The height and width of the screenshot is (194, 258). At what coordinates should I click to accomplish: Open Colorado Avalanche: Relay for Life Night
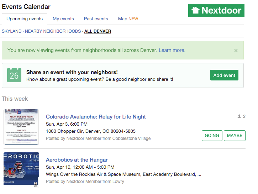[96, 117]
